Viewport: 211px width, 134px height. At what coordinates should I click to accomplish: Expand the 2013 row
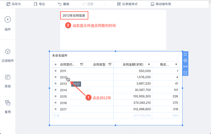coord(55,84)
